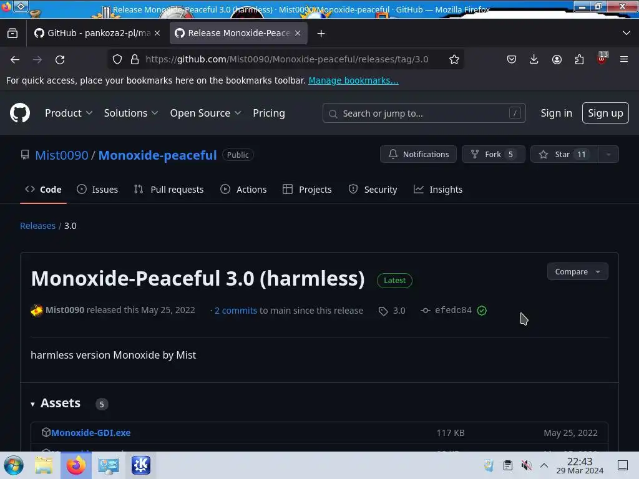Screen dimensions: 639x479
Task: Open the Projects tab
Action: (307, 190)
